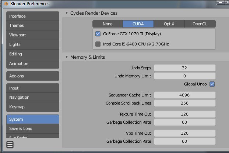Click the Vbo Time Out field

tap(185, 133)
